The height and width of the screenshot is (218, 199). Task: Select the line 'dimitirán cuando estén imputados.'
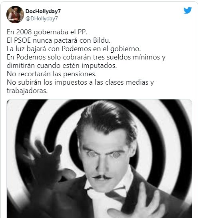[x=62, y=65]
